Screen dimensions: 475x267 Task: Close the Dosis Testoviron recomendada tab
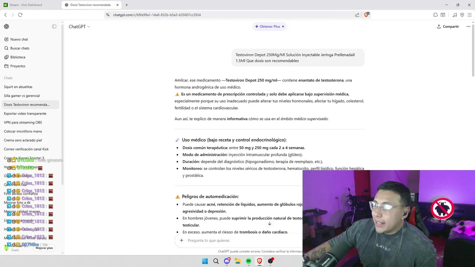[x=117, y=5]
